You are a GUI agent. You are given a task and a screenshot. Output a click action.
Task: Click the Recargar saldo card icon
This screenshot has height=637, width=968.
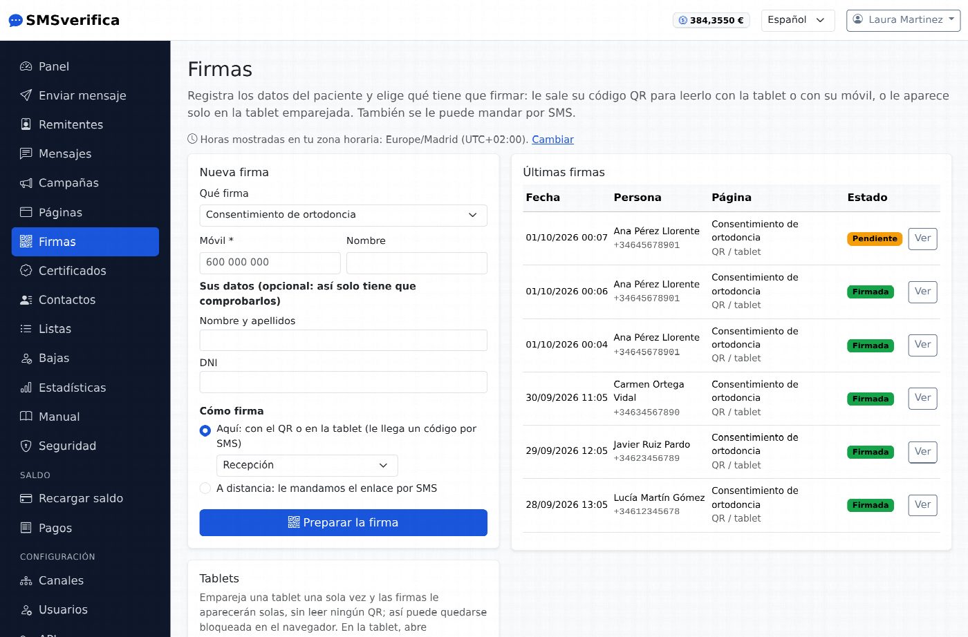click(x=26, y=498)
